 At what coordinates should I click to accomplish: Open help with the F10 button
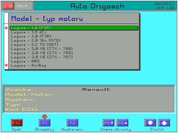pyautogui.click(x=9, y=6)
